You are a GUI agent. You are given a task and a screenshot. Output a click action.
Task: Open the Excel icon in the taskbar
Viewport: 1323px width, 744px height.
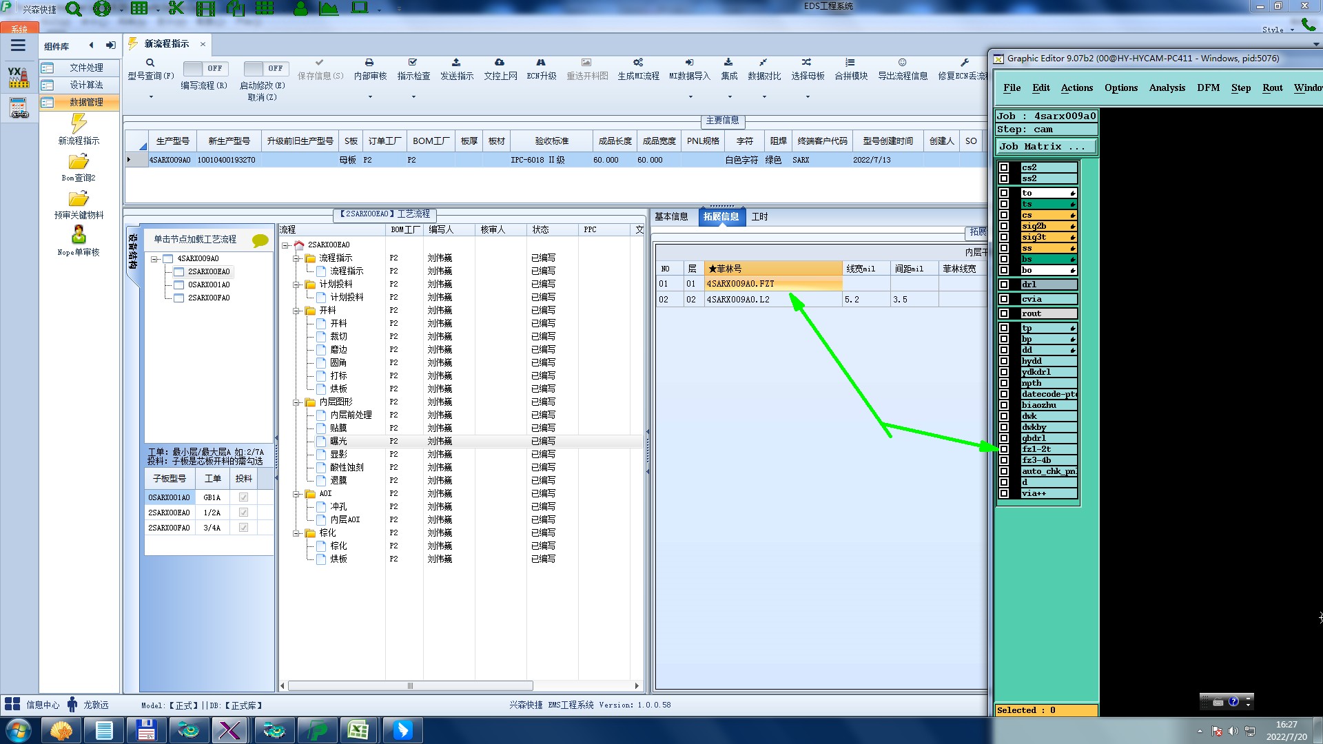click(358, 730)
